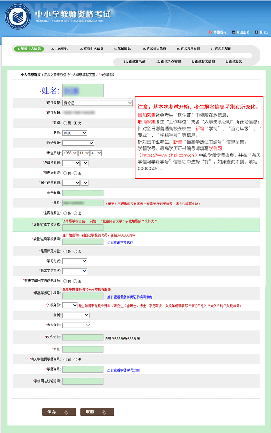Image resolution: width=271 pixels, height=433 pixels.
Task: Click the 保存 save button
Action: pyautogui.click(x=59, y=412)
